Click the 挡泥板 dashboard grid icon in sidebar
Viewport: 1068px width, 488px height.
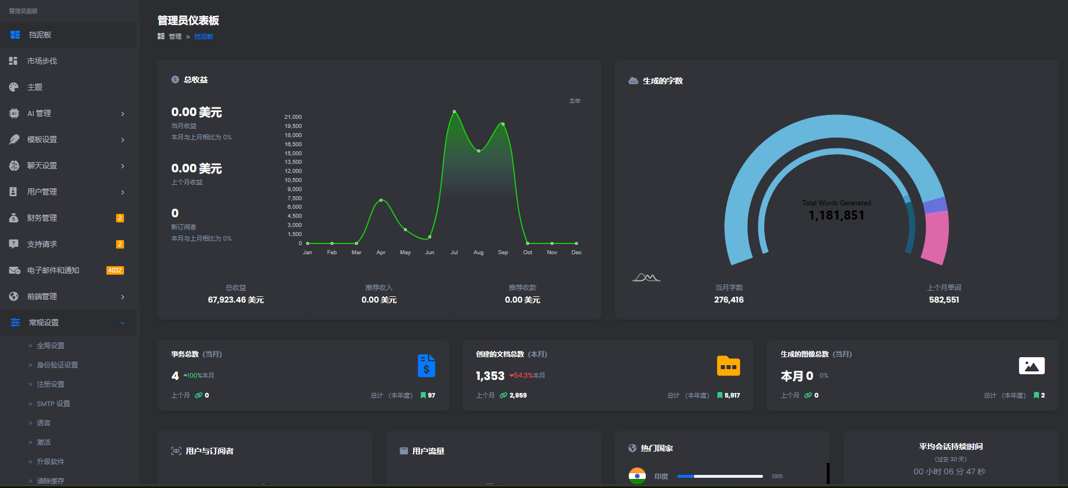point(15,35)
